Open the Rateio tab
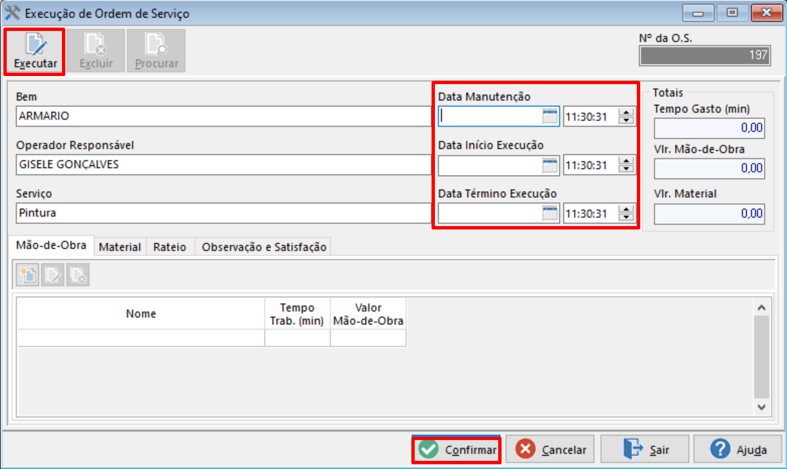The height and width of the screenshot is (469, 787). pos(170,247)
